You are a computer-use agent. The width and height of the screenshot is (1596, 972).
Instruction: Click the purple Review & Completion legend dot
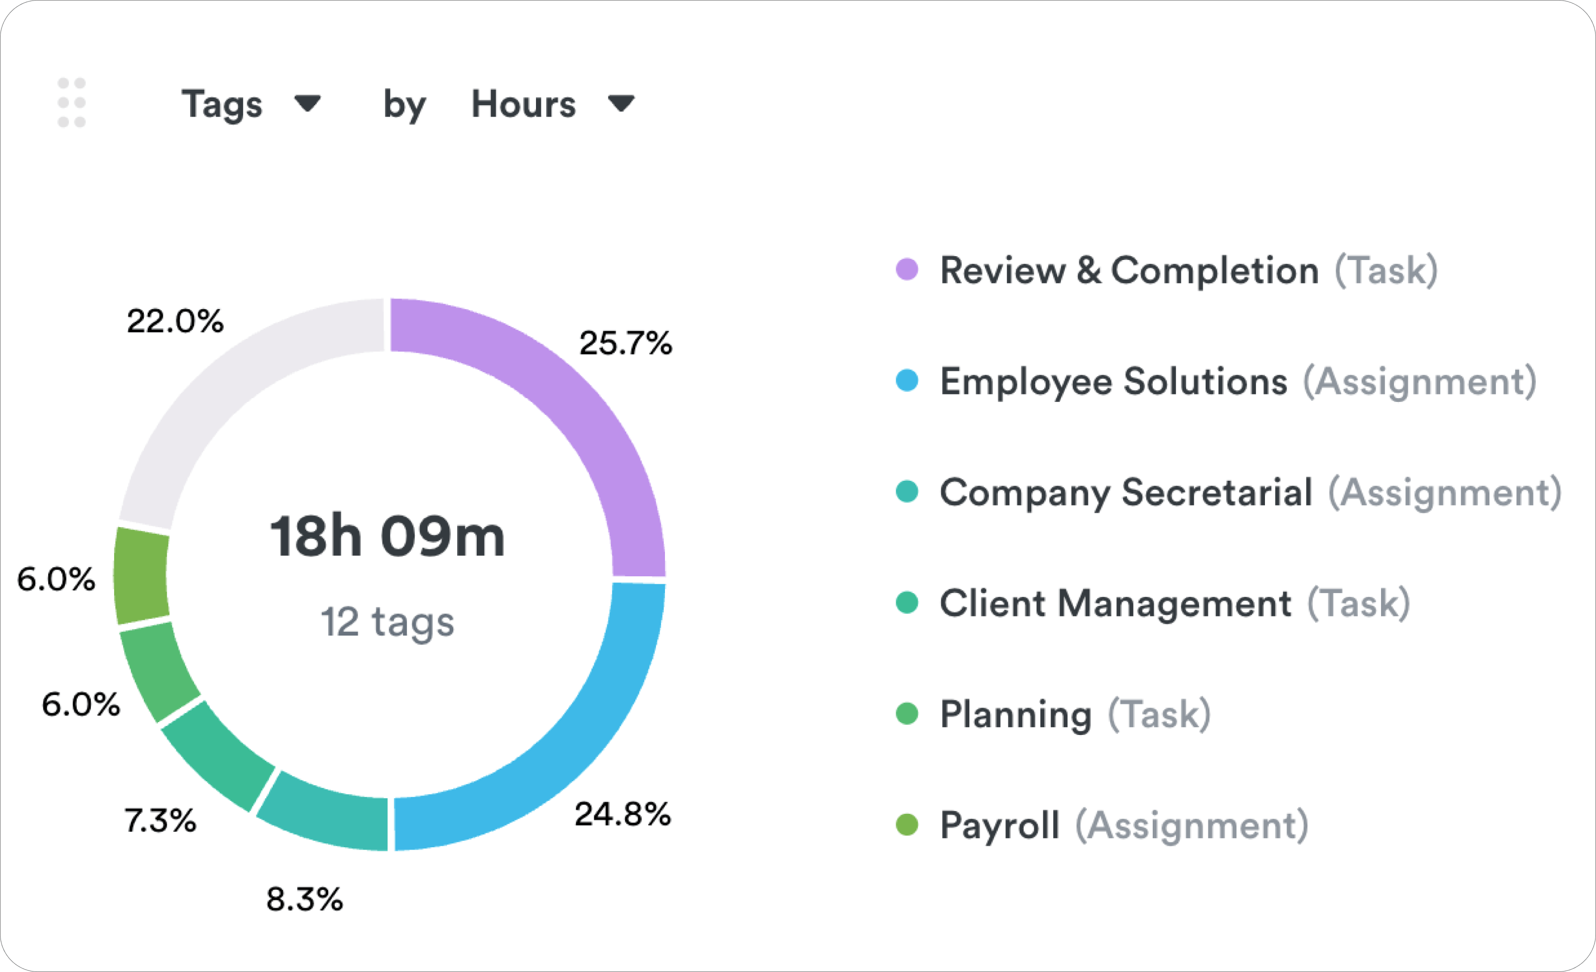pos(907,269)
